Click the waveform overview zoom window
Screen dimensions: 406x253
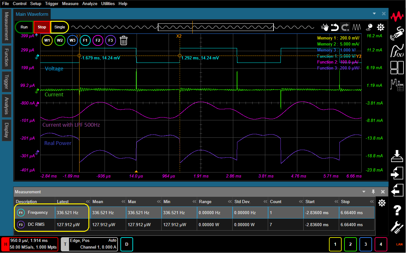[216, 27]
